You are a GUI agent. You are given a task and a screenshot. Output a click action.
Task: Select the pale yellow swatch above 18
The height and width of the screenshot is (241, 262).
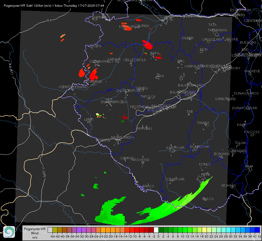[x=204, y=230]
